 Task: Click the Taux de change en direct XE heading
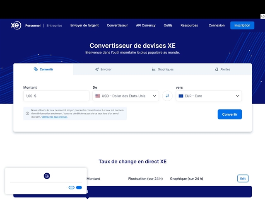point(132,161)
